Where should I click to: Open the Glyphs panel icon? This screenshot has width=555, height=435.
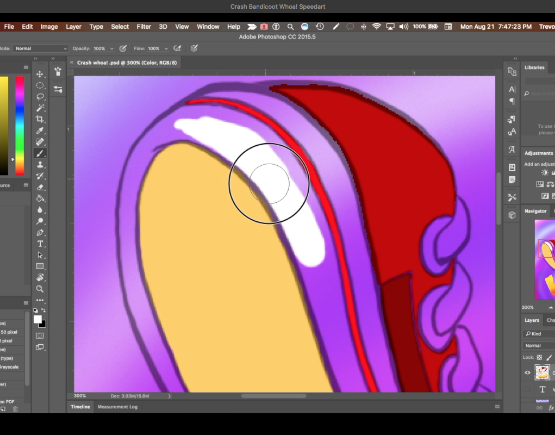[512, 150]
